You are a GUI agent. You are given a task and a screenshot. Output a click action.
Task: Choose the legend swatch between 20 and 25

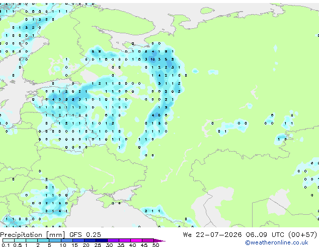(90, 240)
